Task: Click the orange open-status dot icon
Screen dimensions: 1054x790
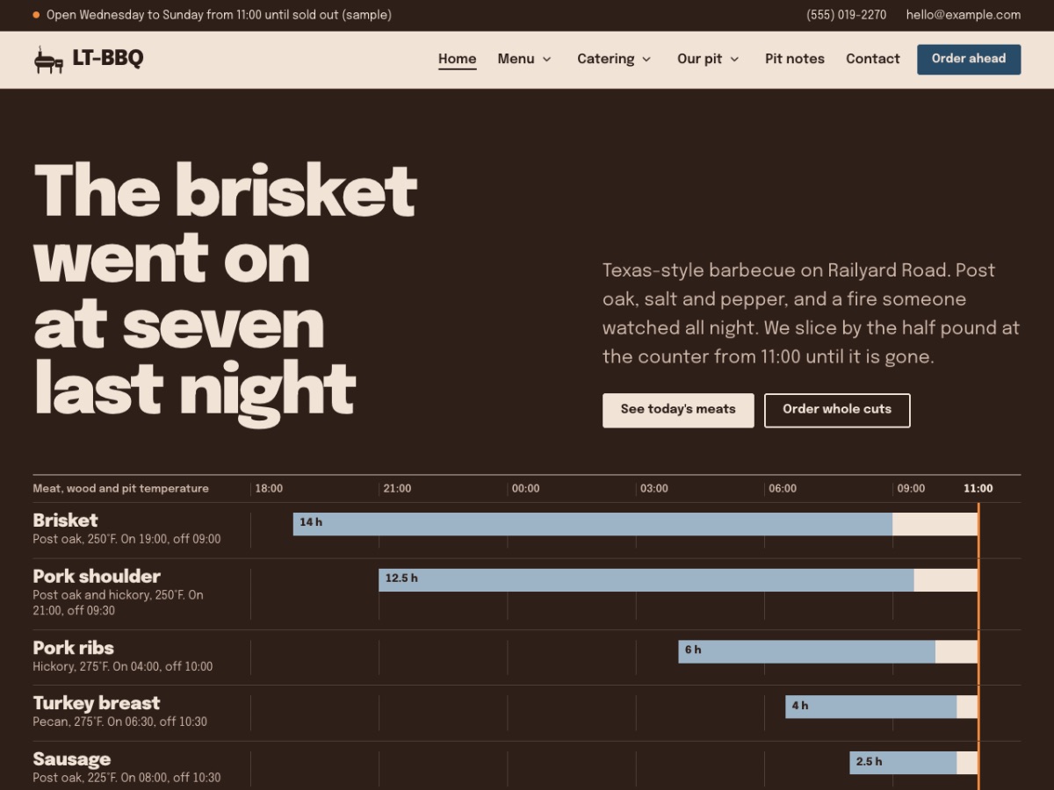Action: (36, 15)
